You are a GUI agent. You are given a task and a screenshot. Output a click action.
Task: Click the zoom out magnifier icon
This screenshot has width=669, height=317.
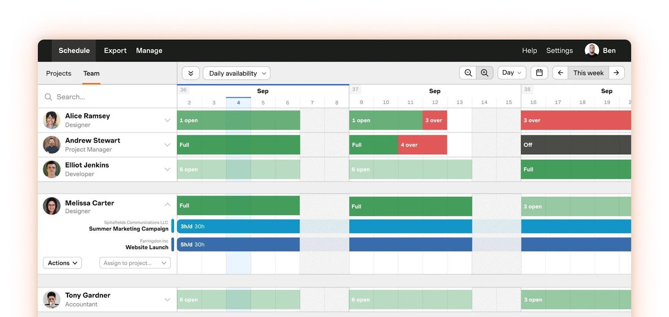pos(468,73)
